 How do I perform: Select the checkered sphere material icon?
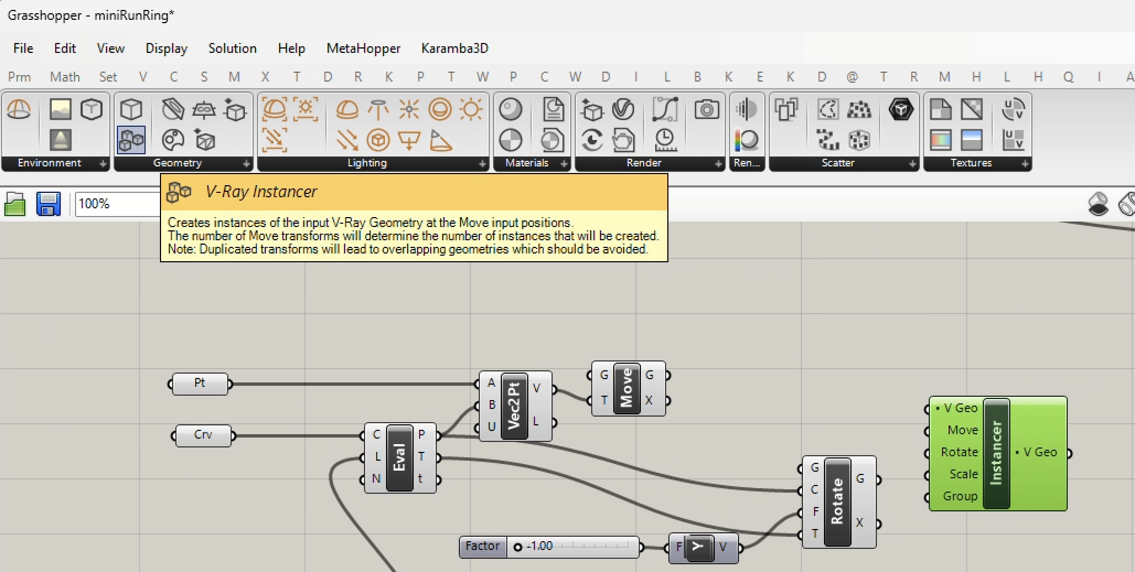[510, 140]
